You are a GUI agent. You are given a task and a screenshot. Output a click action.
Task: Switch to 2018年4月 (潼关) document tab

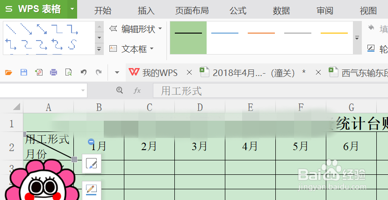(x=252, y=73)
